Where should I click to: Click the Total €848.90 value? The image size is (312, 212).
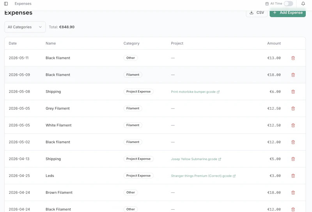click(67, 27)
